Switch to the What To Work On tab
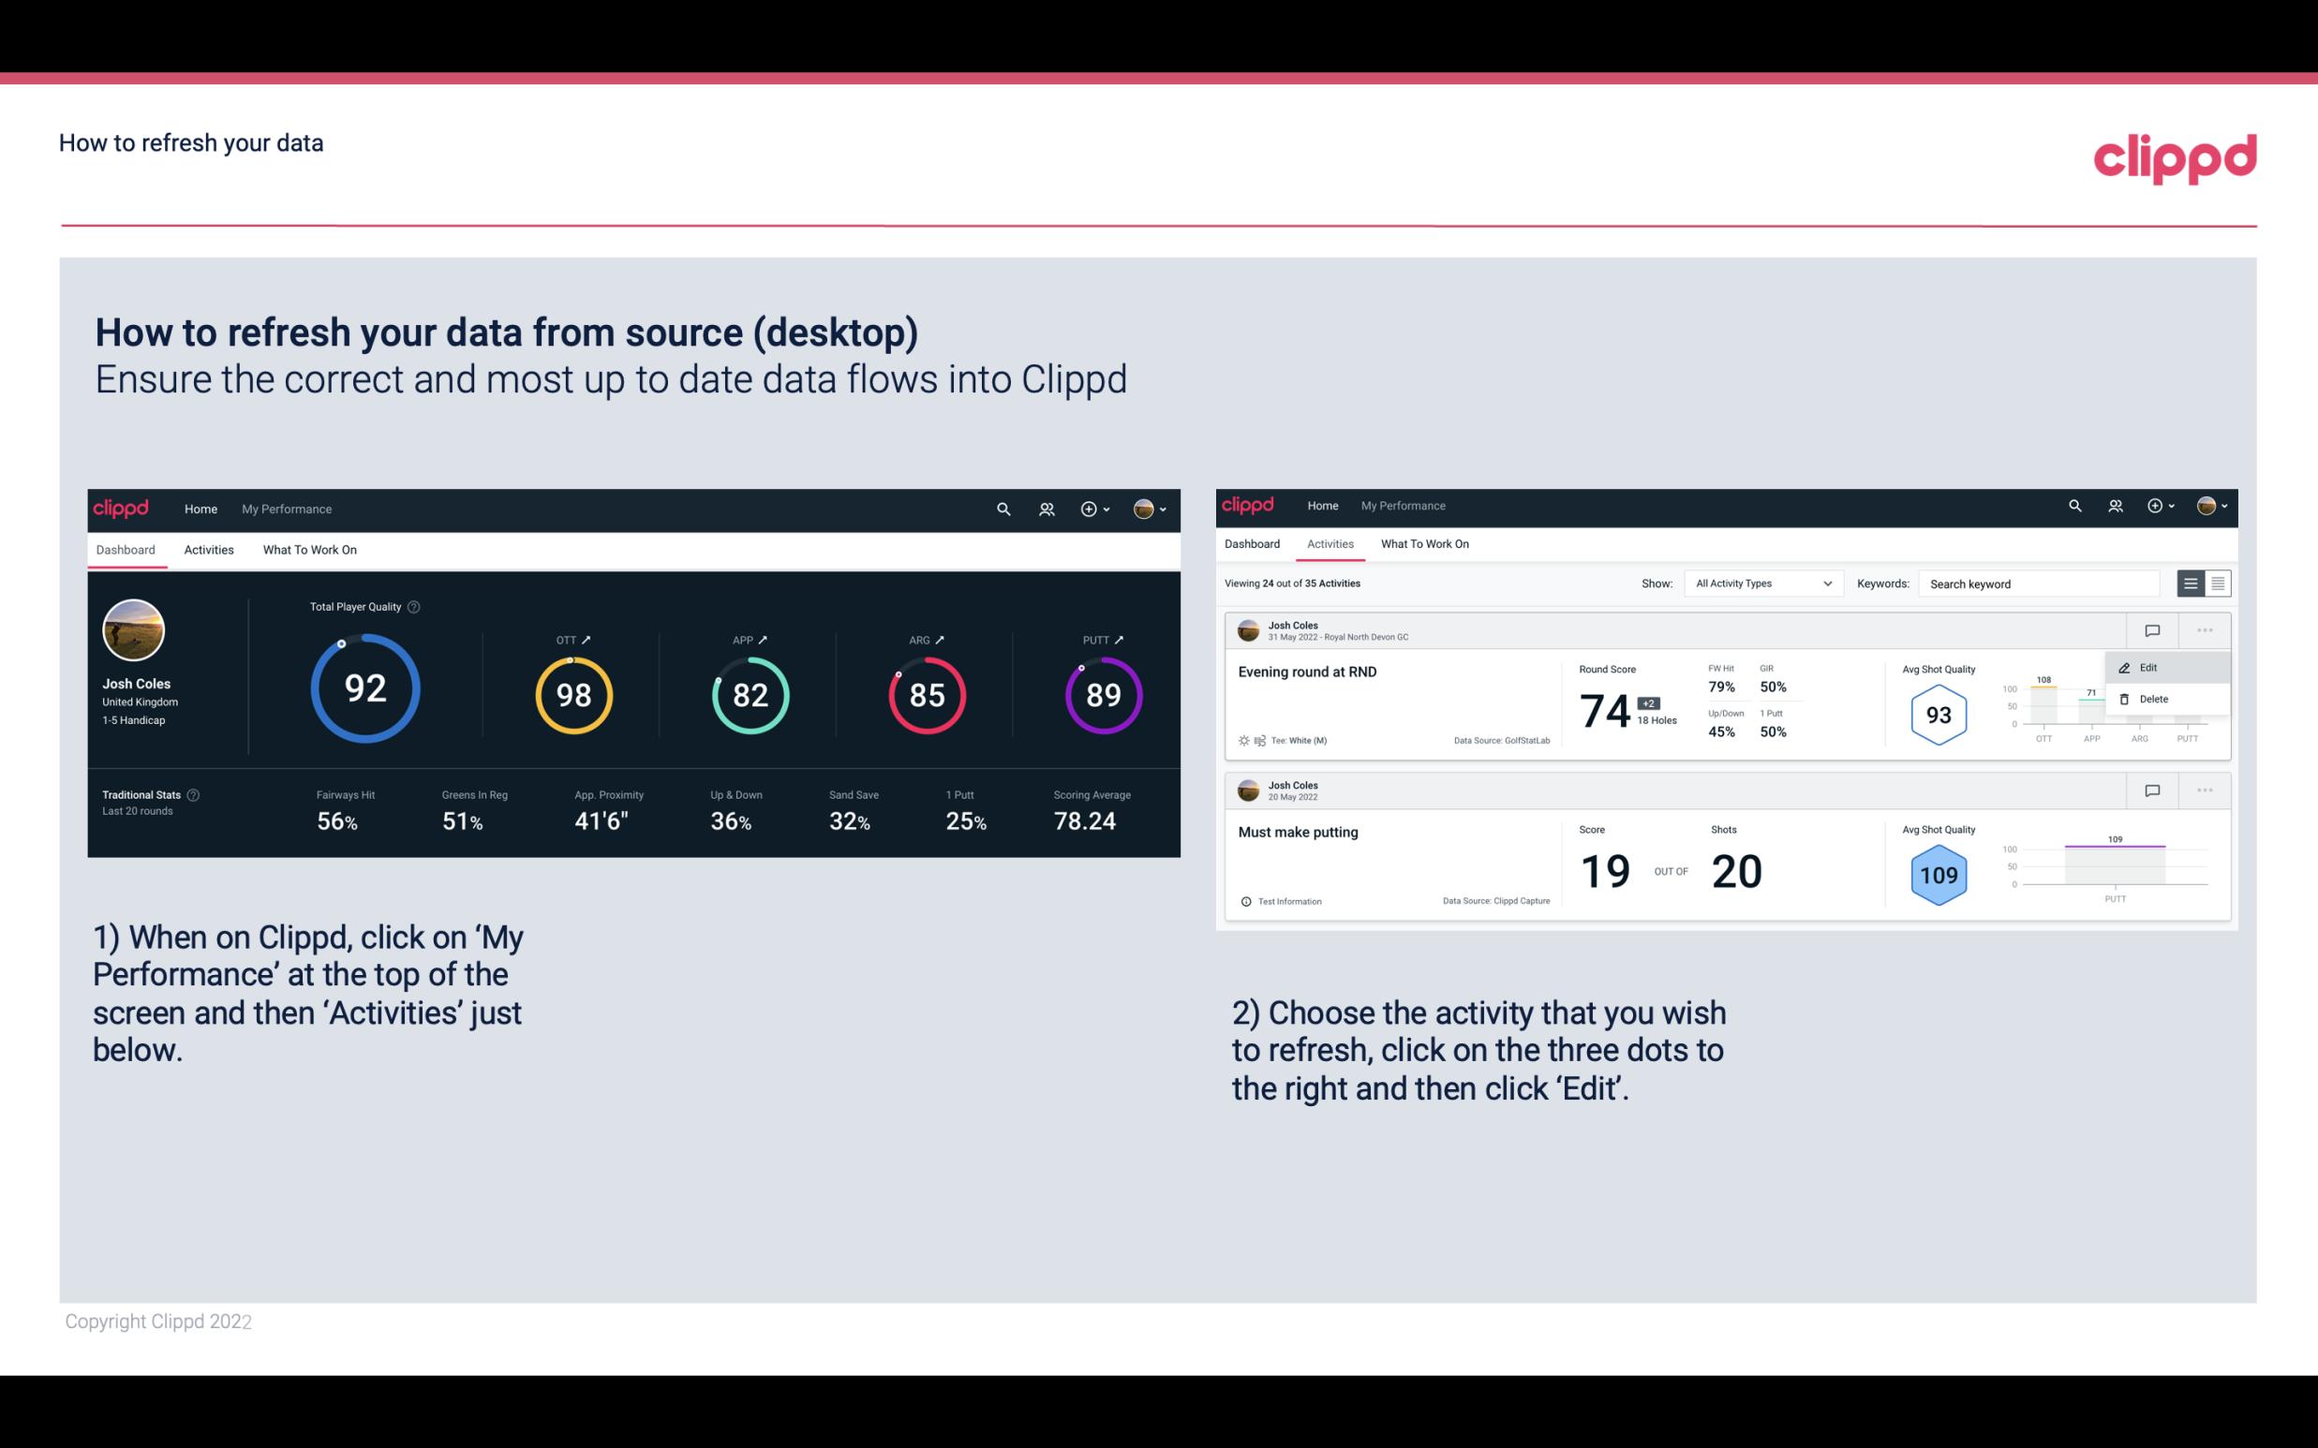 point(309,549)
